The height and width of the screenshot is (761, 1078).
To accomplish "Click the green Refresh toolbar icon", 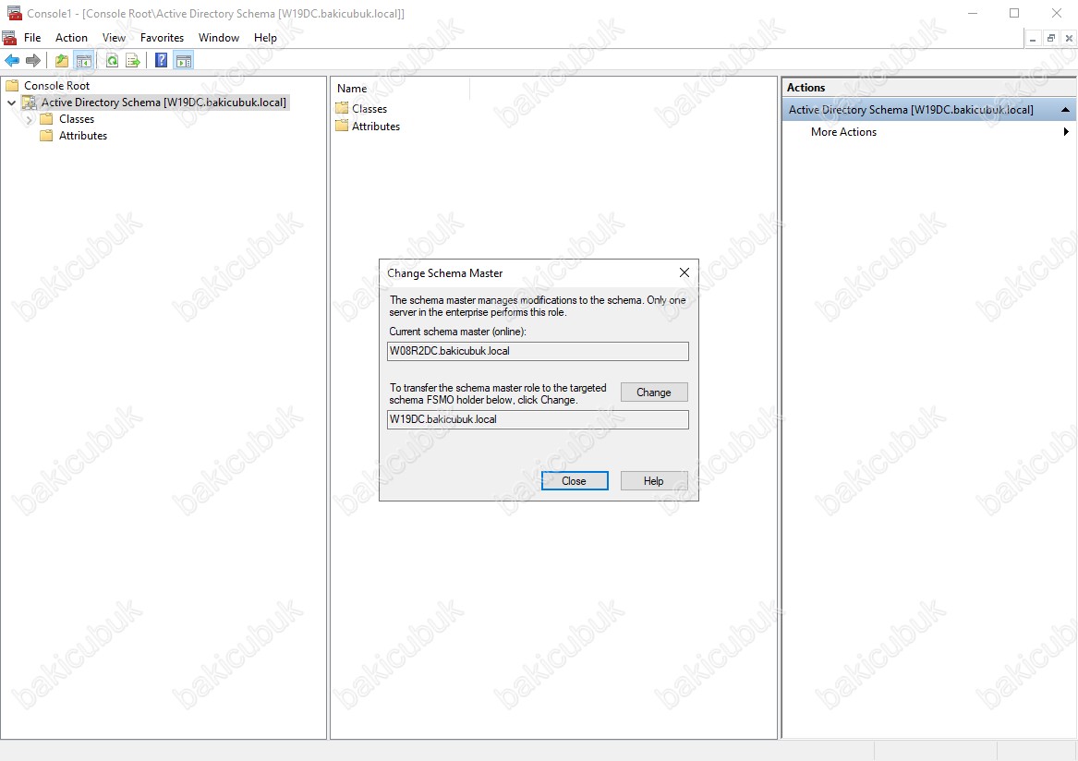I will (112, 61).
